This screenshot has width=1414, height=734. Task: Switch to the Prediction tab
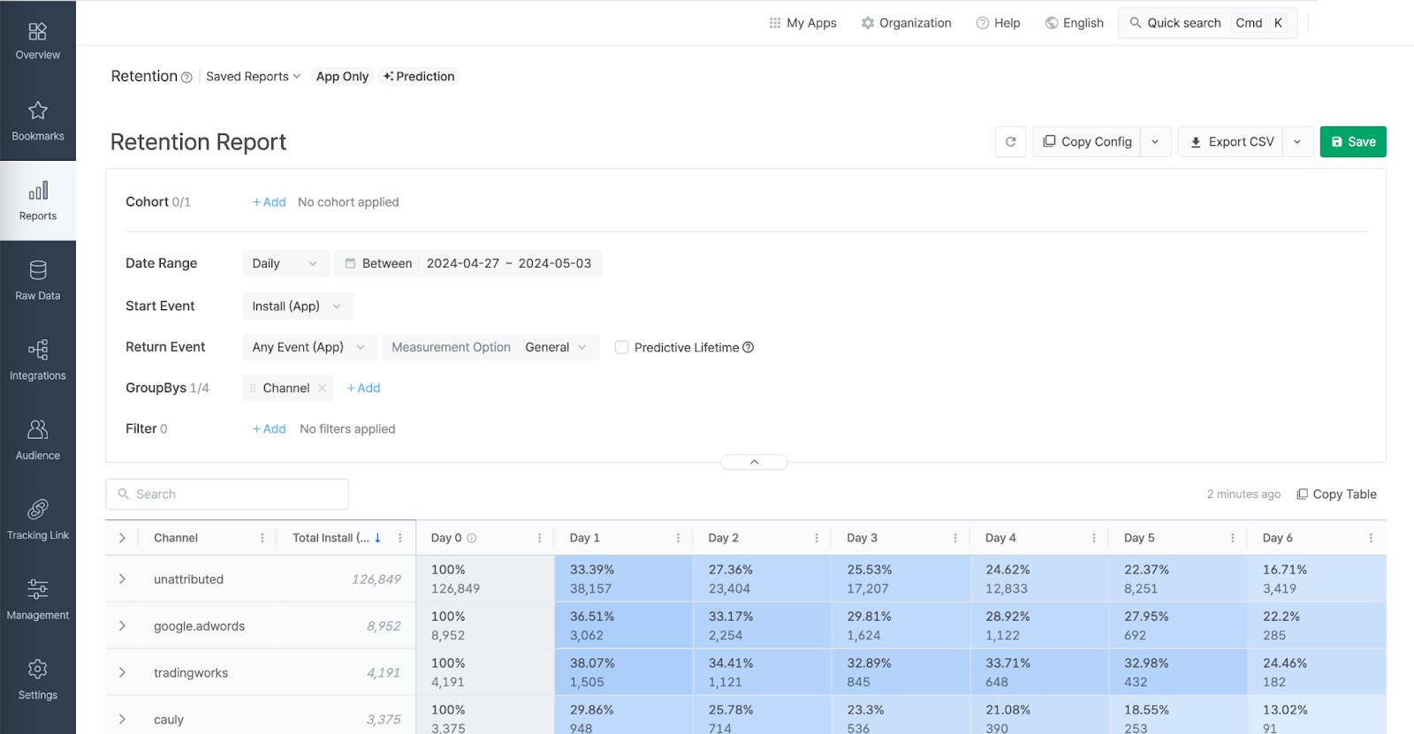419,77
